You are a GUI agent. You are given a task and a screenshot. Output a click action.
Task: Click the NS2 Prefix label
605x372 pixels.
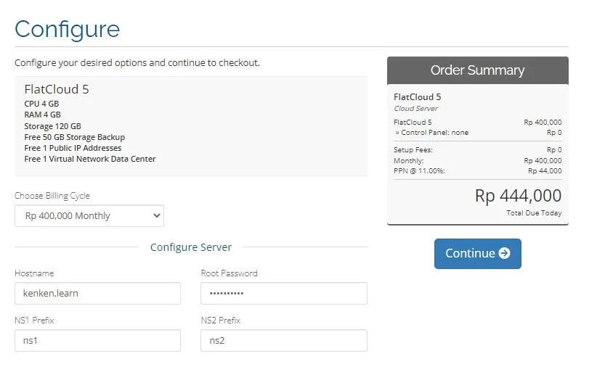pos(220,320)
